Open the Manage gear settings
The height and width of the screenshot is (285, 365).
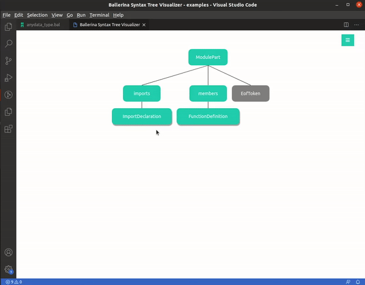(9, 270)
